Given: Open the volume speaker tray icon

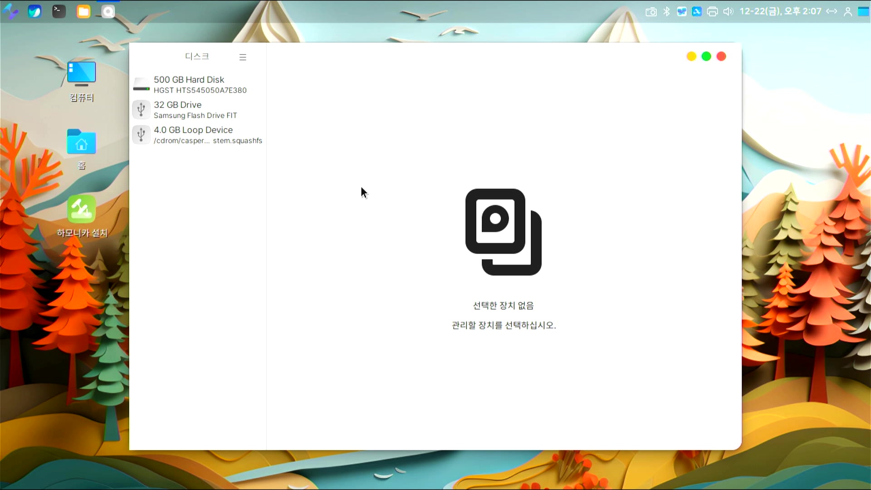Looking at the screenshot, I should tap(728, 11).
